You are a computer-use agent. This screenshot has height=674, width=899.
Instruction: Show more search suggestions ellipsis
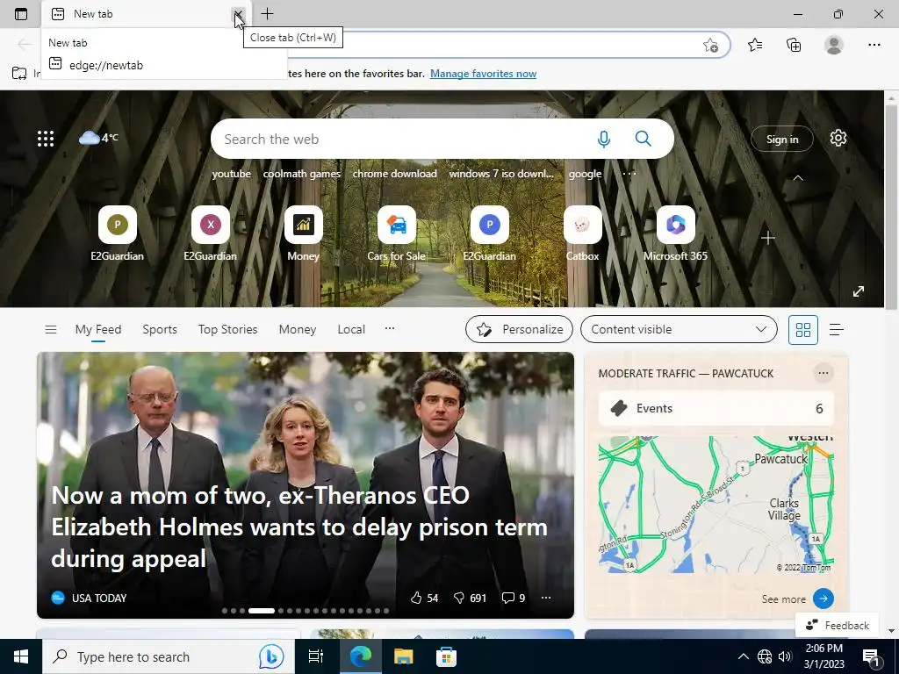629,173
